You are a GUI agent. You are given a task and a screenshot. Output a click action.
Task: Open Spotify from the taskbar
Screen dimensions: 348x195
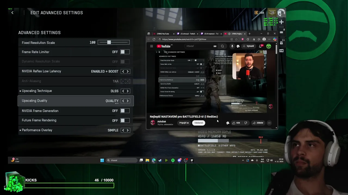(x=173, y=160)
